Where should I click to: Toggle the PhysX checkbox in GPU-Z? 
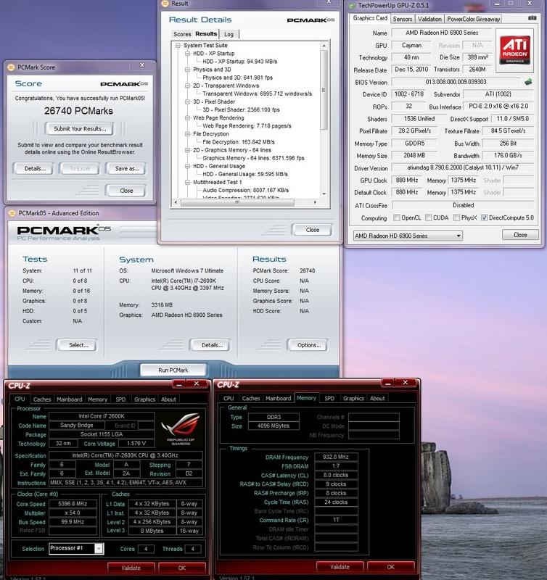point(457,217)
